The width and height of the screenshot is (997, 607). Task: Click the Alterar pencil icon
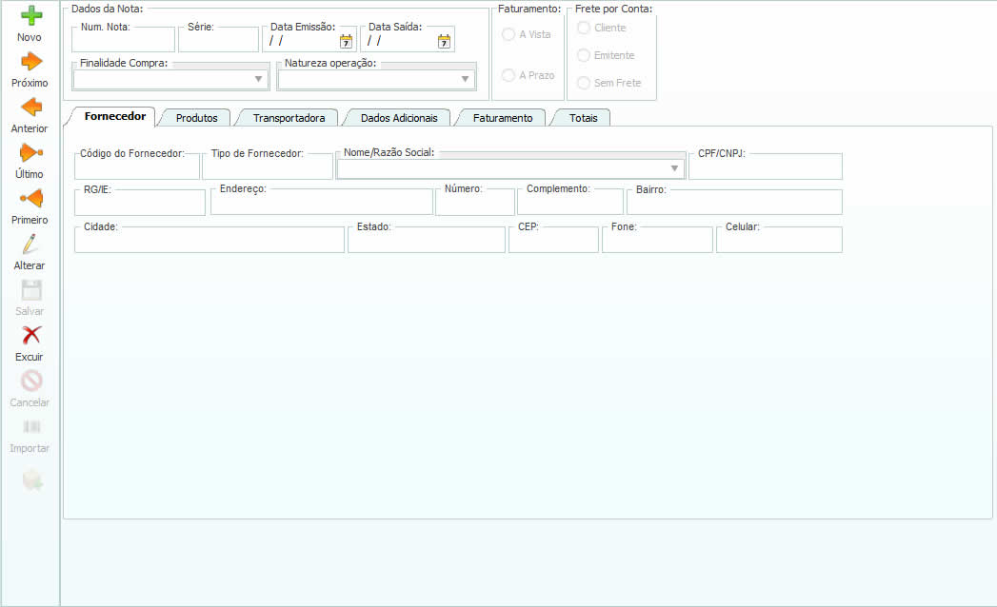[30, 244]
